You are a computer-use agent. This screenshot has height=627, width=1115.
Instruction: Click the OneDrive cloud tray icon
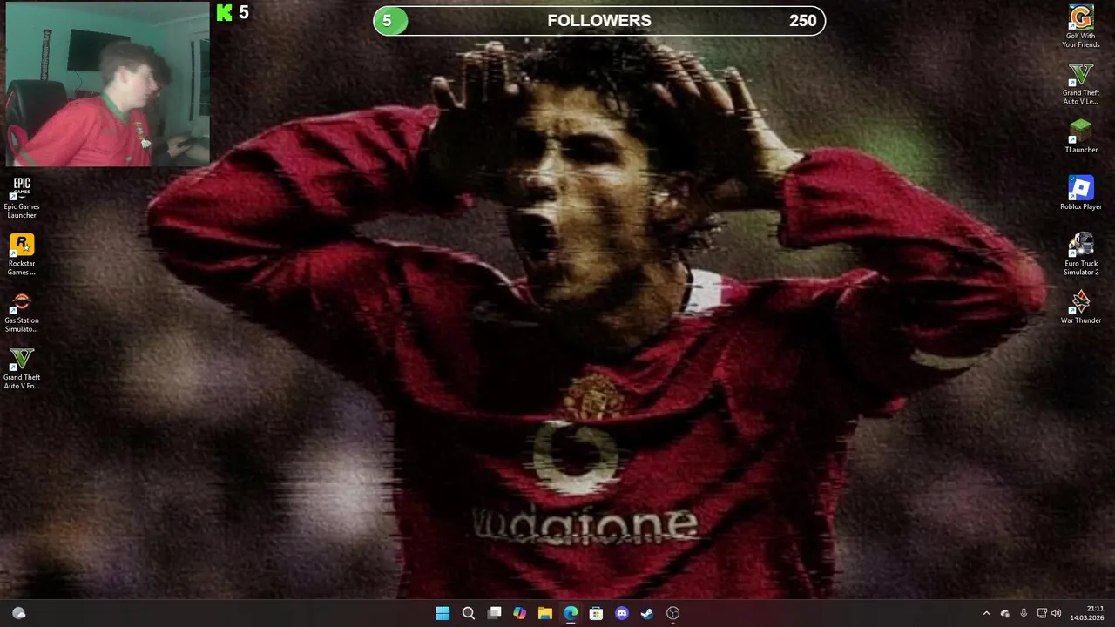(1005, 613)
